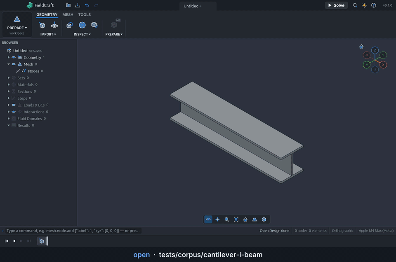The height and width of the screenshot is (262, 396).
Task: Click the cube with checkmark Inspect icon
Action: [x=94, y=25]
